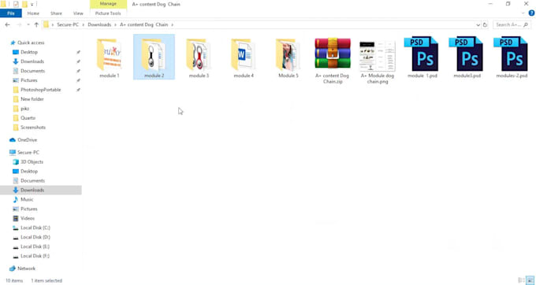Go up one folder level
Viewport: 536px width, 285px height.
coord(36,24)
